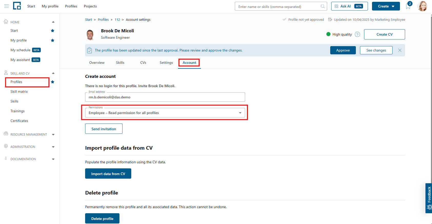This screenshot has height=224, width=432.
Task: Click the Create CV button
Action: pos(385,34)
